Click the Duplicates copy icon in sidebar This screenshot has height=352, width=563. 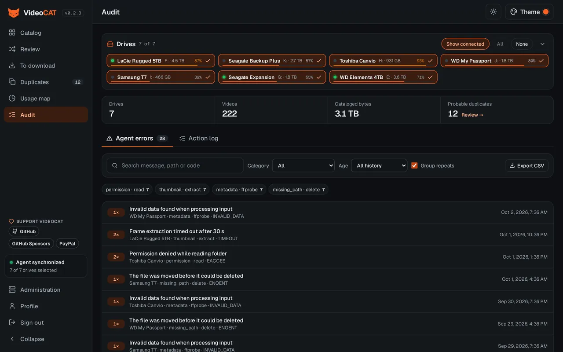pyautogui.click(x=12, y=82)
